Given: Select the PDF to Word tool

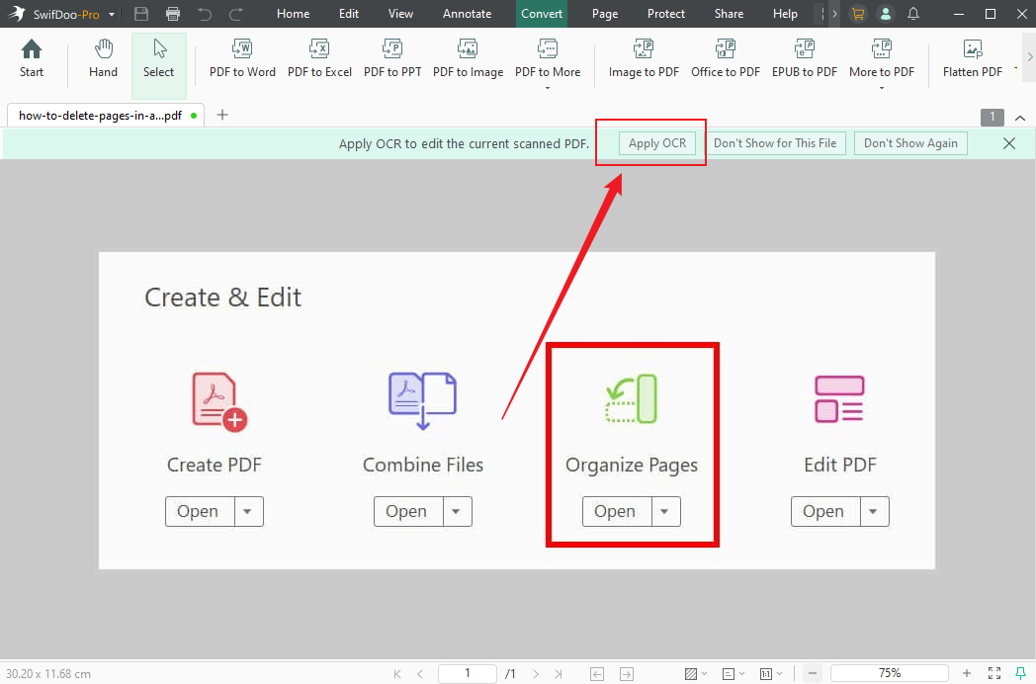Looking at the screenshot, I should point(241,57).
